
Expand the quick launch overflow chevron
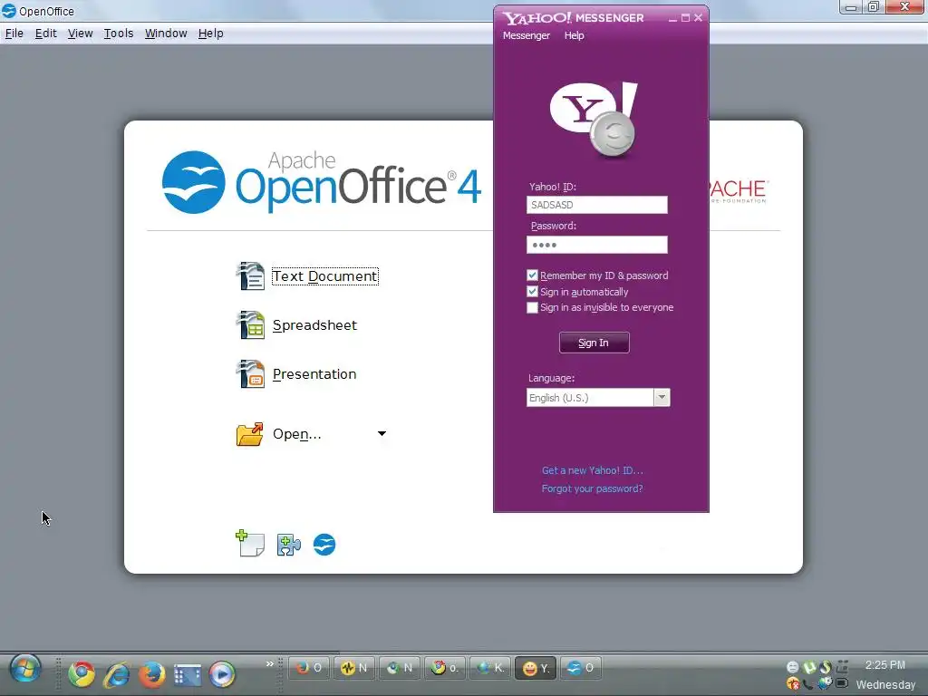pos(269,663)
